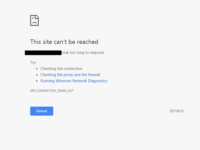Click the took too long to respond text
This screenshot has width=200, height=150.
click(83, 52)
